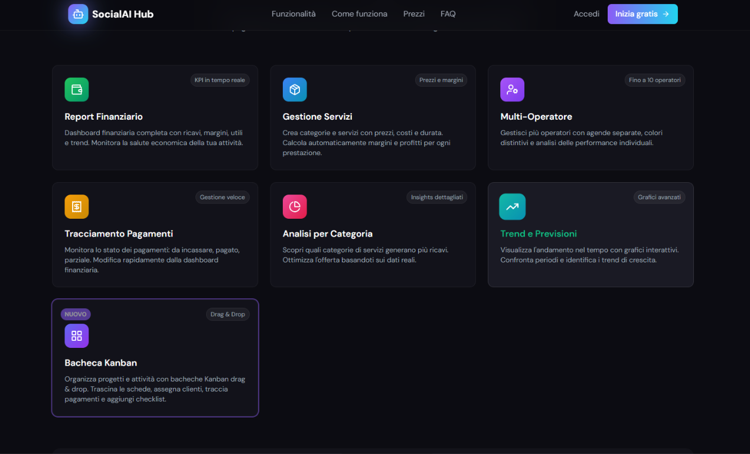Image resolution: width=750 pixels, height=454 pixels.
Task: Open the Funzionalità menu item
Action: 294,14
